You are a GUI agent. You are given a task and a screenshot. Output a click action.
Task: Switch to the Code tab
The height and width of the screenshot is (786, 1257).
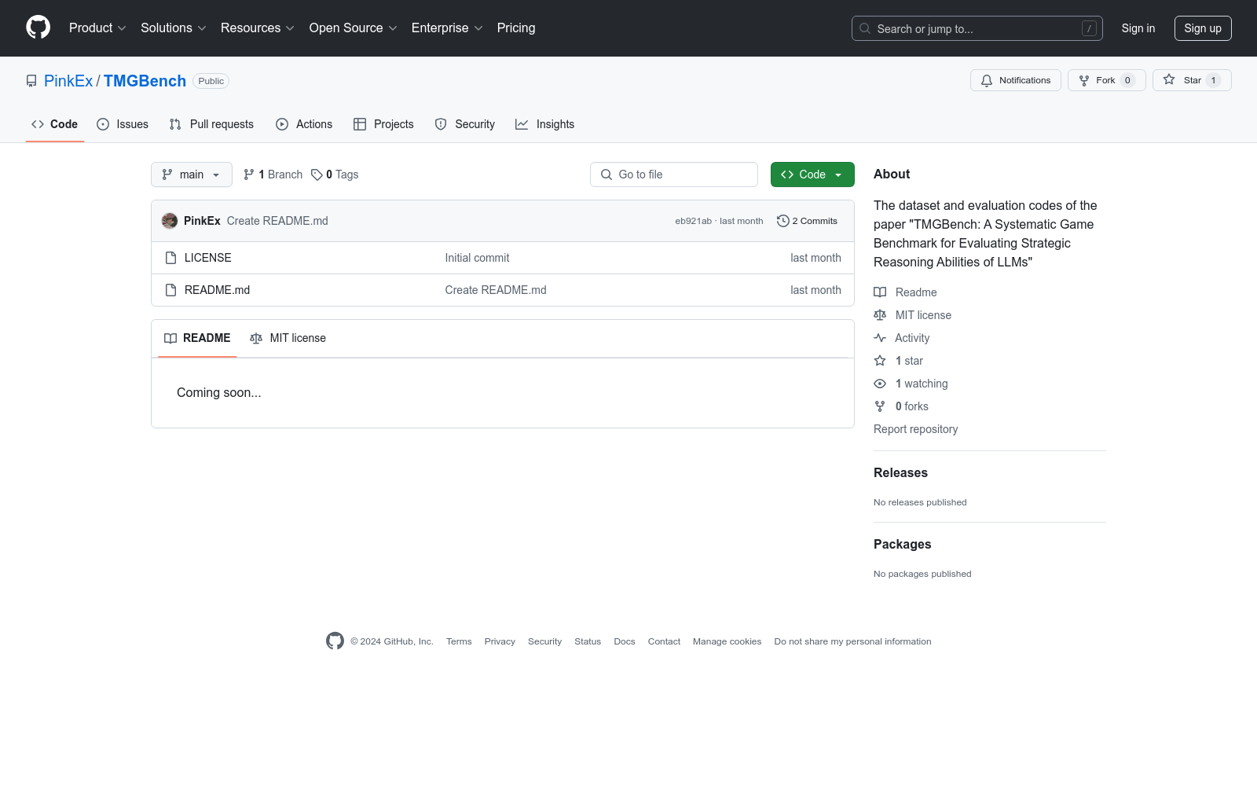click(55, 124)
